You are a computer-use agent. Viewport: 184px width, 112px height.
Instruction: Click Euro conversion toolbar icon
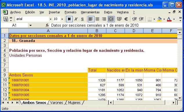[x=6, y=19]
